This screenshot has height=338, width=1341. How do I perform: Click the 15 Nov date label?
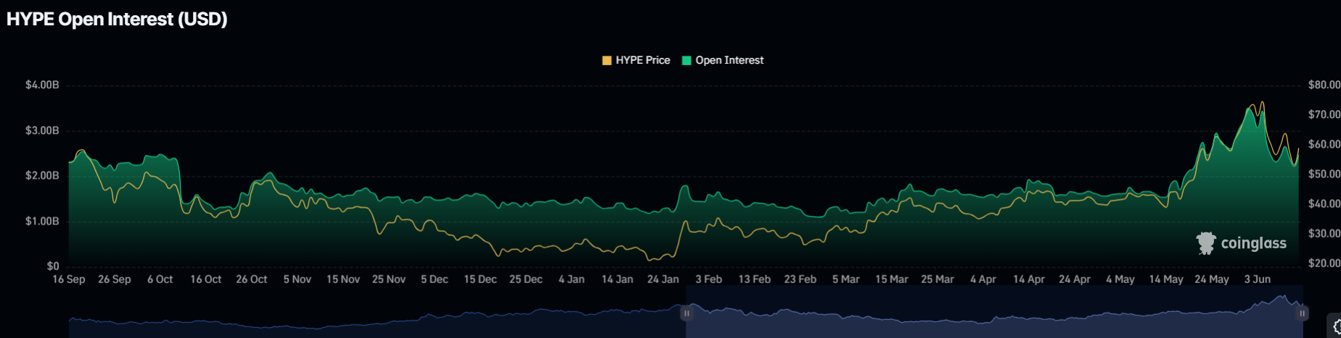(x=343, y=279)
